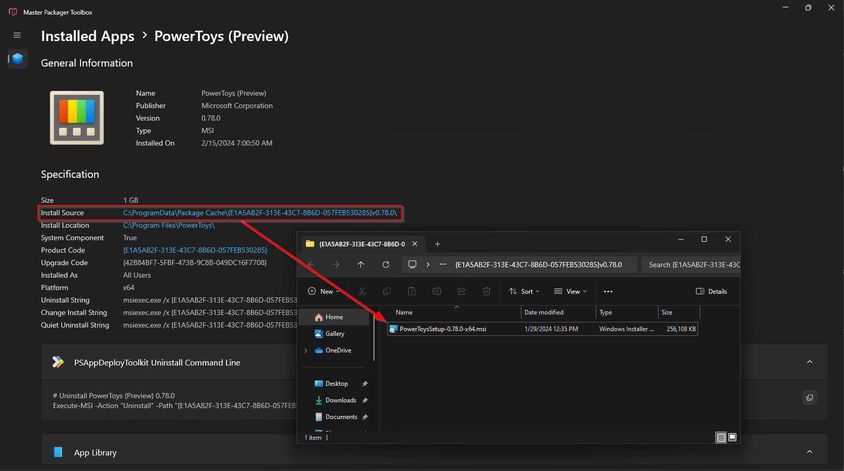This screenshot has width=844, height=471.
Task: Click the PowerToys app logo thumbnail
Action: pyautogui.click(x=77, y=118)
